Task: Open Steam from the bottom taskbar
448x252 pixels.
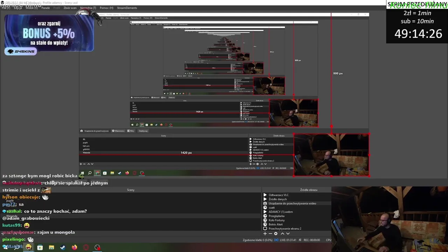Action: 63,247
